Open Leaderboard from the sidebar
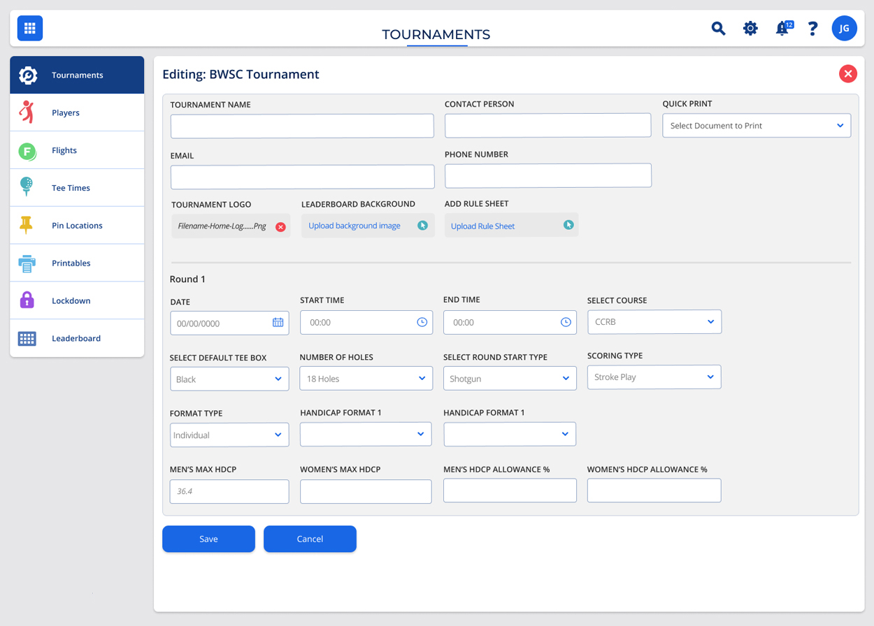This screenshot has width=874, height=626. point(77,338)
